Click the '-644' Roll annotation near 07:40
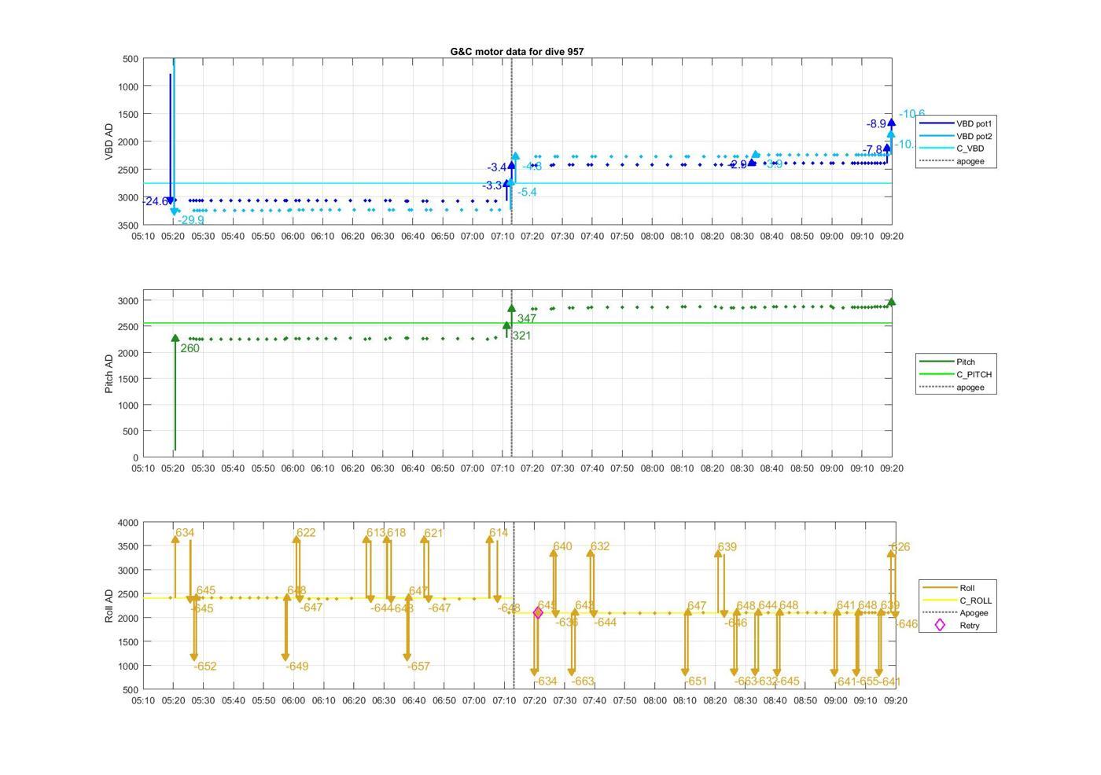 [x=605, y=623]
